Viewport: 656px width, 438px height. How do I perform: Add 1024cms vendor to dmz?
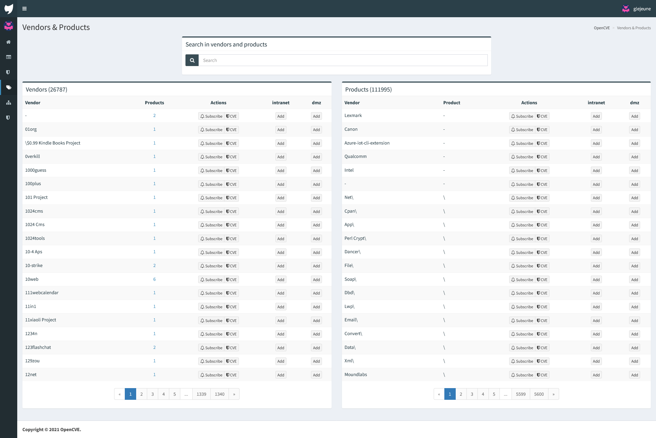click(x=316, y=212)
